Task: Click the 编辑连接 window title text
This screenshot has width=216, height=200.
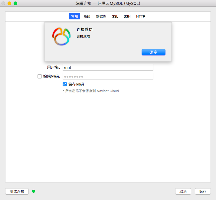Action: click(x=108, y=3)
